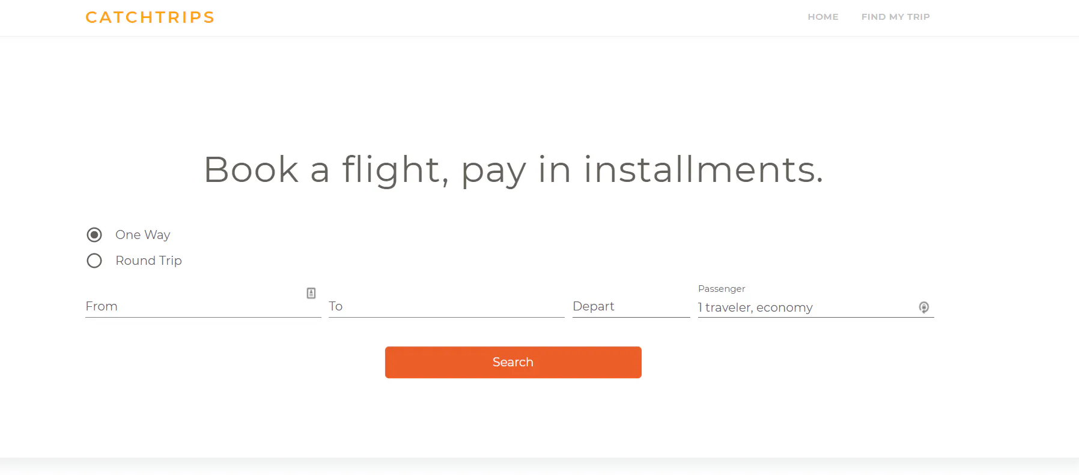The height and width of the screenshot is (475, 1079).
Task: Select the Round Trip radio button
Action: pyautogui.click(x=94, y=261)
